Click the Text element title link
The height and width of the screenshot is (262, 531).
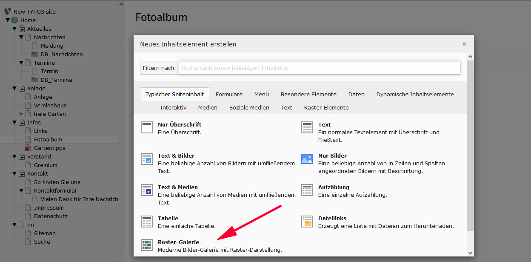pos(324,124)
